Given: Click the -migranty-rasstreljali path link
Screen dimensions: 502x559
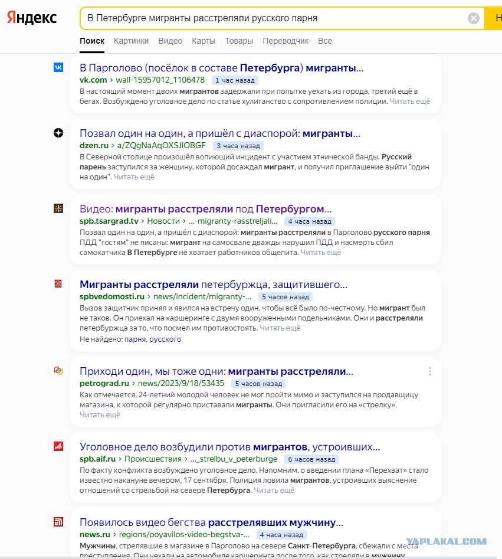Looking at the screenshot, I should [233, 221].
